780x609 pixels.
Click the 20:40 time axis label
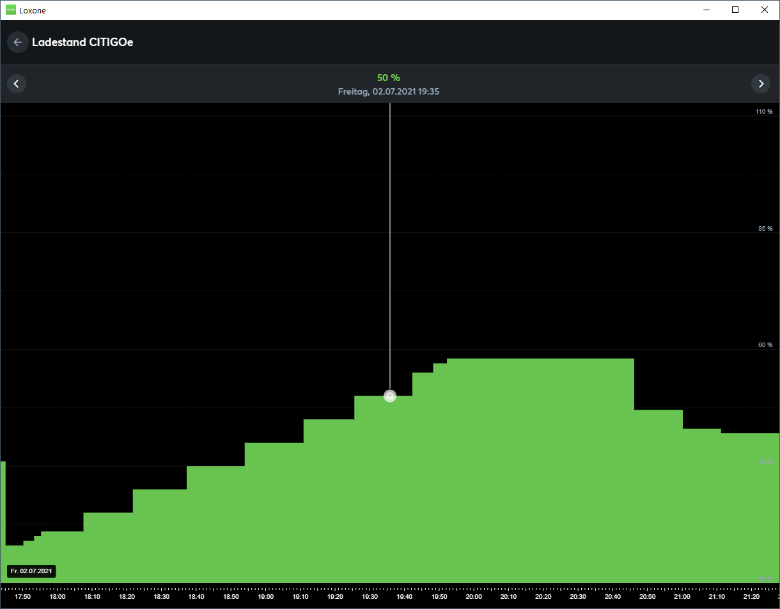coord(612,597)
